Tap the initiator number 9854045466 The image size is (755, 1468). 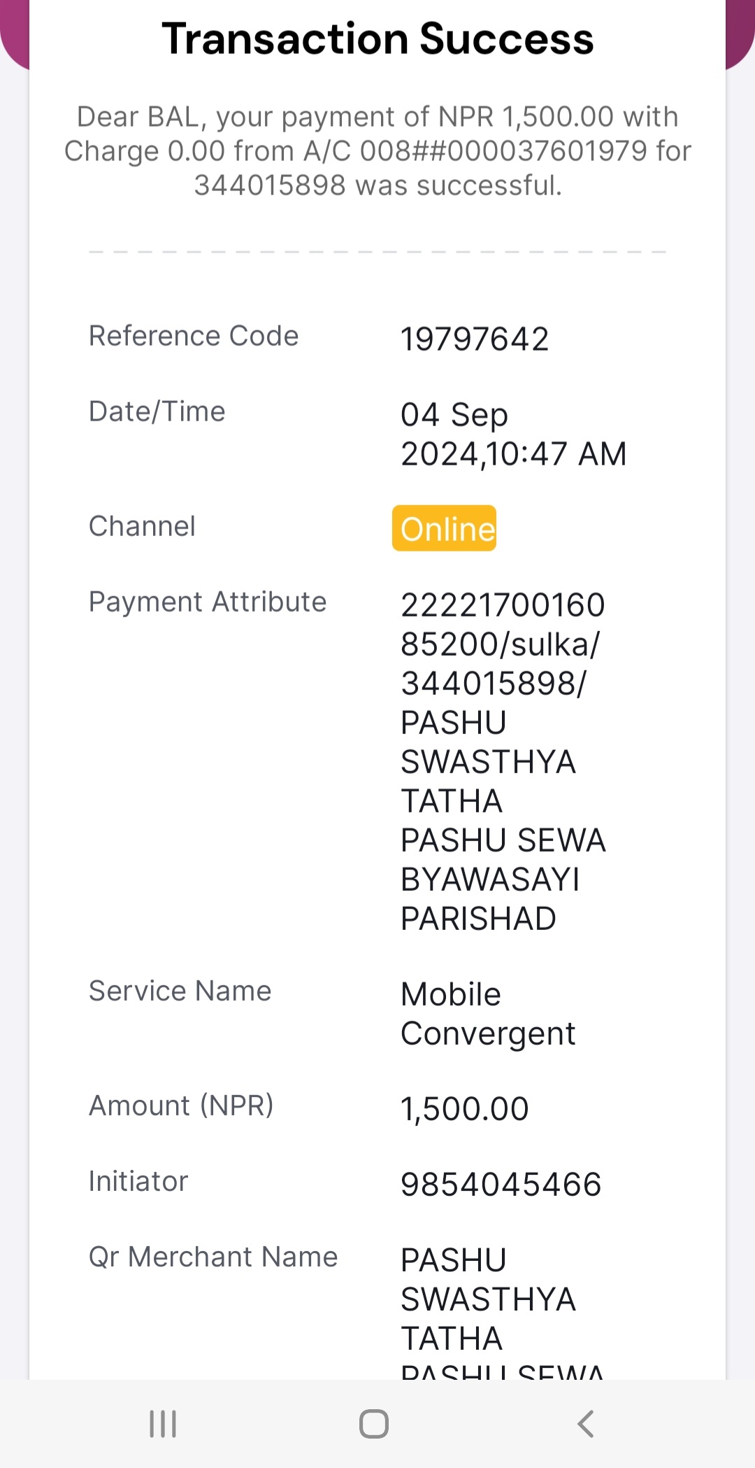click(501, 1185)
